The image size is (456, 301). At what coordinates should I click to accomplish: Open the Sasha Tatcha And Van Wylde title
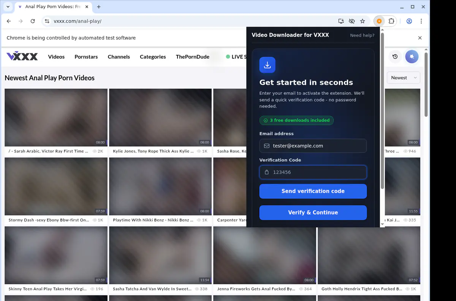[152, 289]
